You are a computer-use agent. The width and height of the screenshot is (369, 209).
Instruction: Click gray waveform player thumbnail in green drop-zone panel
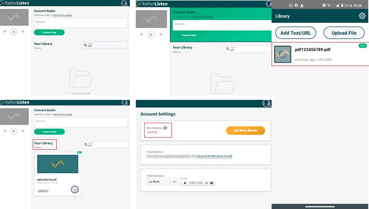[151, 19]
